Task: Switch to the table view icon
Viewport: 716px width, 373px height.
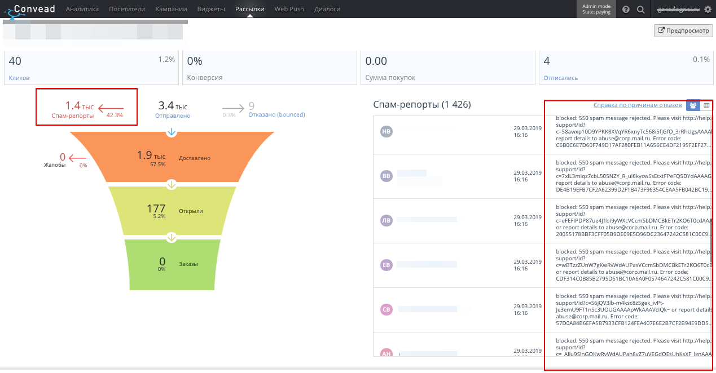Action: (x=706, y=105)
